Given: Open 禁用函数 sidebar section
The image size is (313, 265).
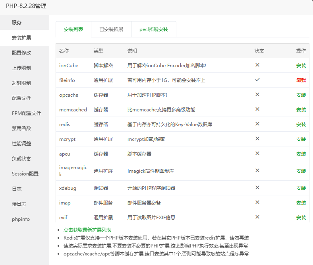Looking at the screenshot, I should click(21, 129).
